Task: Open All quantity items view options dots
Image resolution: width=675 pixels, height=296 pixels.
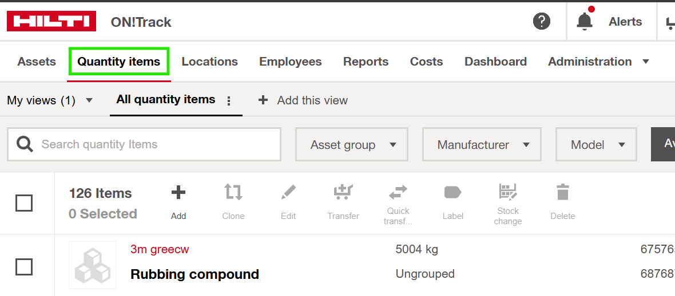Action: tap(229, 101)
